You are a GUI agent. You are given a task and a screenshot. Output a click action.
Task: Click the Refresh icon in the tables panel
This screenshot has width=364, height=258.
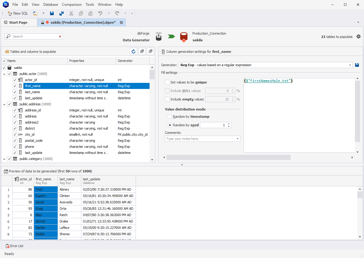click(133, 52)
